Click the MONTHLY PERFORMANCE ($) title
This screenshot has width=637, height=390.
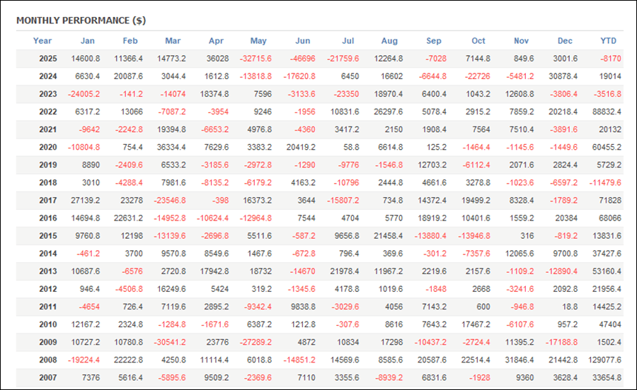81,20
